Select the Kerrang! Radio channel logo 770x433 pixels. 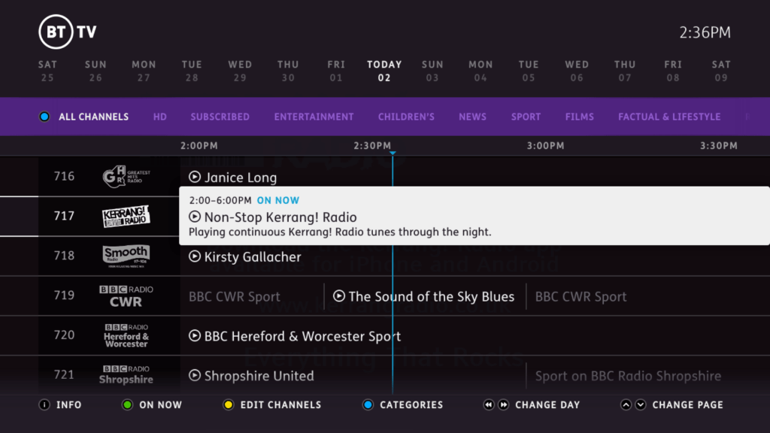126,216
